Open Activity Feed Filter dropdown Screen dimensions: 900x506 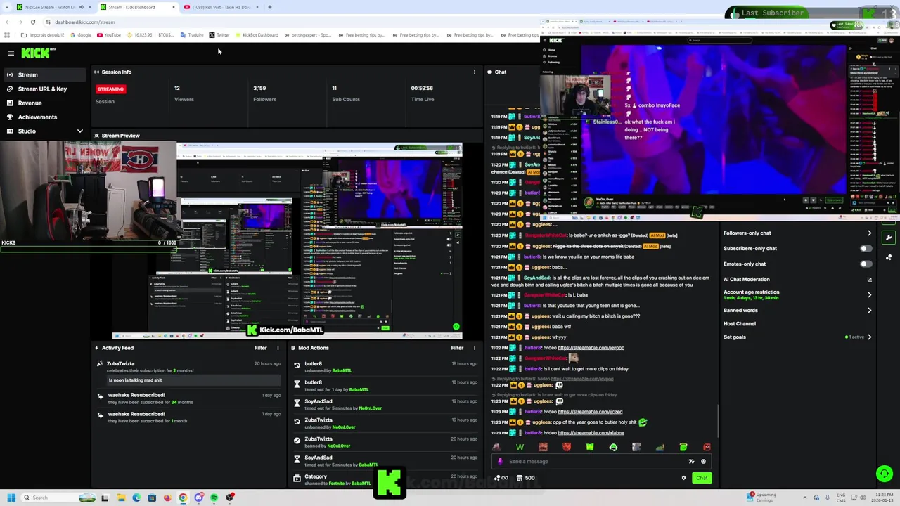coord(261,348)
